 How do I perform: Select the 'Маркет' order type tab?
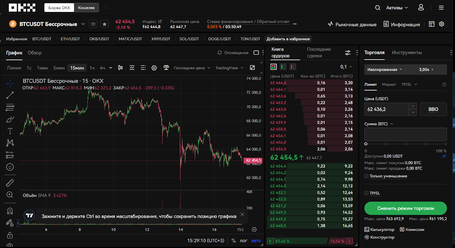tap(389, 84)
